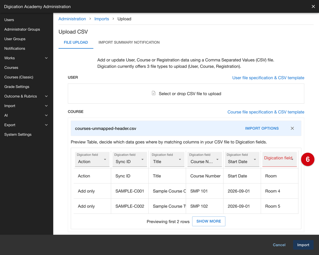The width and height of the screenshot is (319, 255).
Task: Cancel the CSV upload
Action: (279, 245)
